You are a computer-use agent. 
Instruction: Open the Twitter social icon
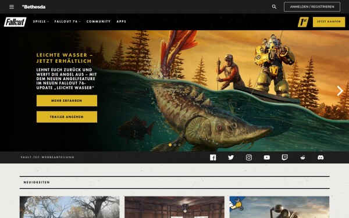coord(231,158)
